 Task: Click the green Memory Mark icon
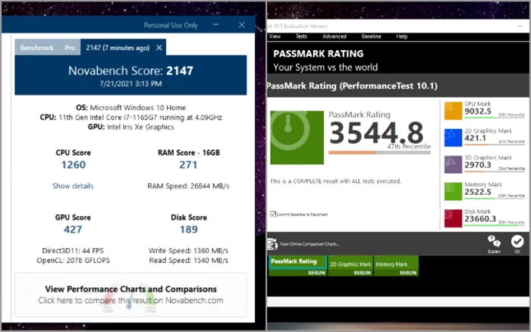click(x=453, y=192)
